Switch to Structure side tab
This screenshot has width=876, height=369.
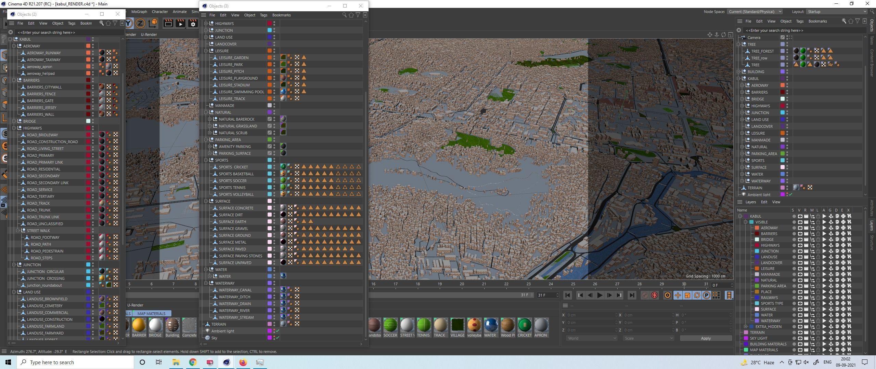tap(872, 243)
